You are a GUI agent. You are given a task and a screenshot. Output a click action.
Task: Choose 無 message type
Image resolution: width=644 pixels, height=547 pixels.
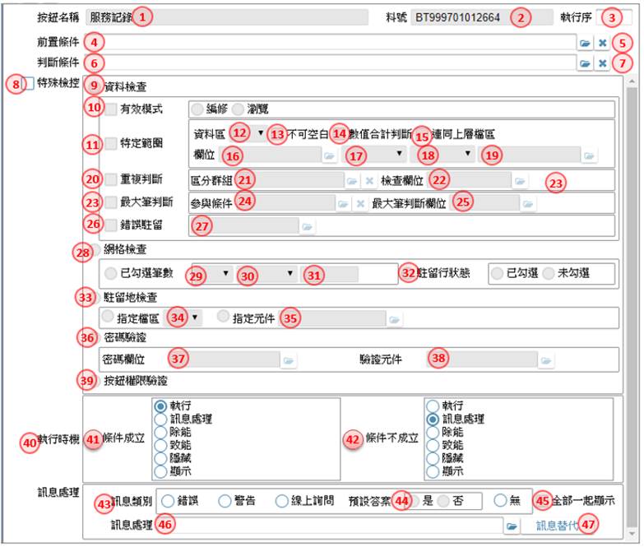point(500,501)
